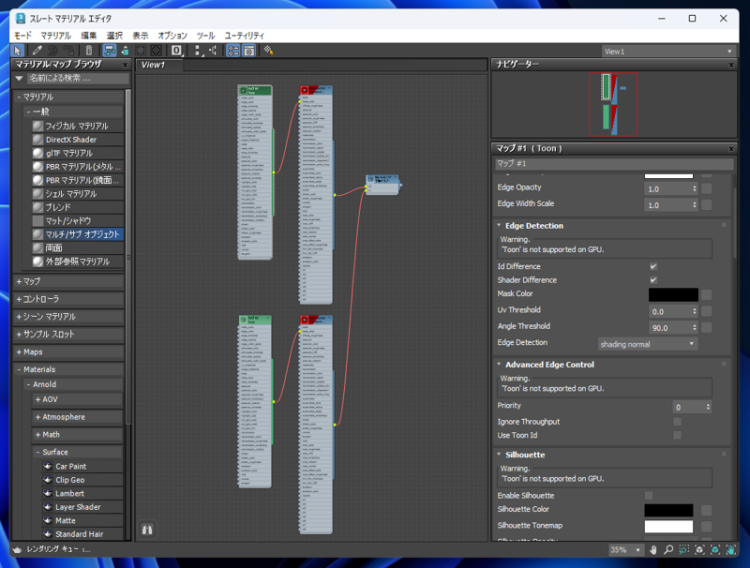The height and width of the screenshot is (568, 750).
Task: Toggle Move Children toolbar icon
Action: click(x=110, y=51)
